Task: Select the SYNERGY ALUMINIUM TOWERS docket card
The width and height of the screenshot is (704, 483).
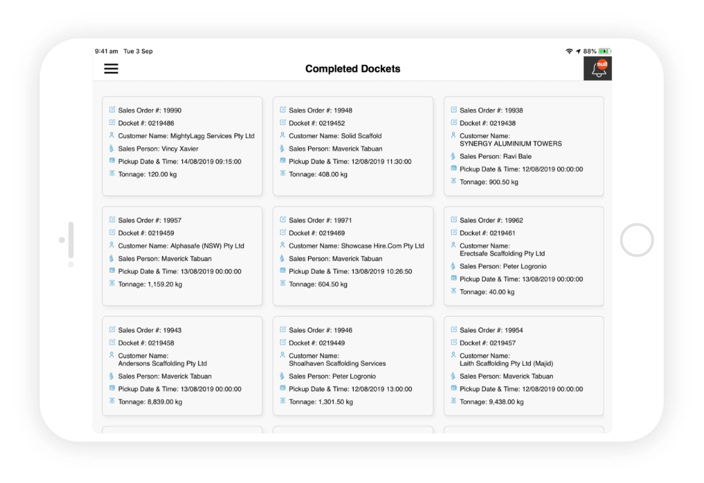Action: click(x=524, y=146)
